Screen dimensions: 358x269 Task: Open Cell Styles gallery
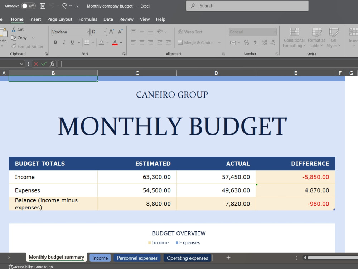334,38
